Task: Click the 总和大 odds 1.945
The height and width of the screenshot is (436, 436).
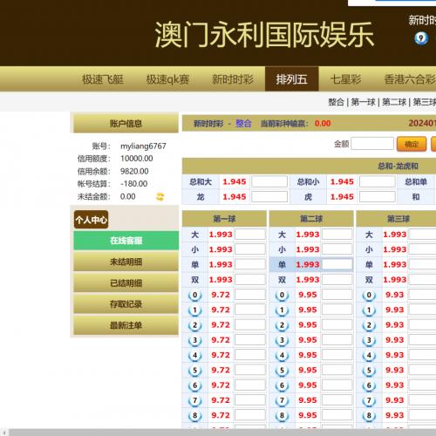Action: pos(235,181)
